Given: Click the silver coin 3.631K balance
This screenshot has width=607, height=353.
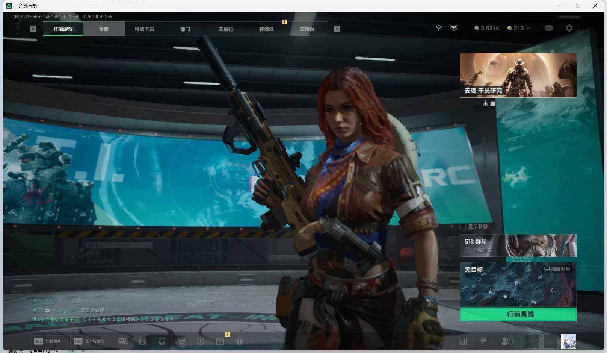Looking at the screenshot, I should [x=487, y=28].
